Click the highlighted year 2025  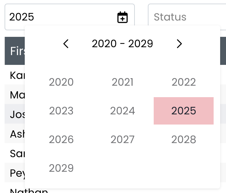click(x=184, y=111)
